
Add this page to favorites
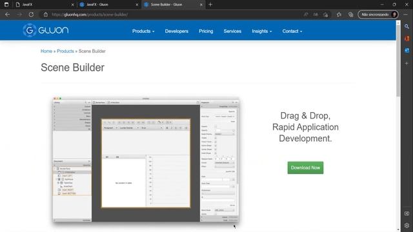coord(326,14)
